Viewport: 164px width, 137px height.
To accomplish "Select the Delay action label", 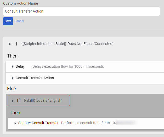I will (20, 67).
